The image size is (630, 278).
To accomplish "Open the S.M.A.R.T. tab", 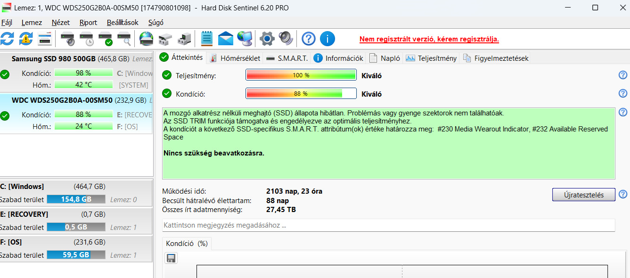I will [287, 58].
